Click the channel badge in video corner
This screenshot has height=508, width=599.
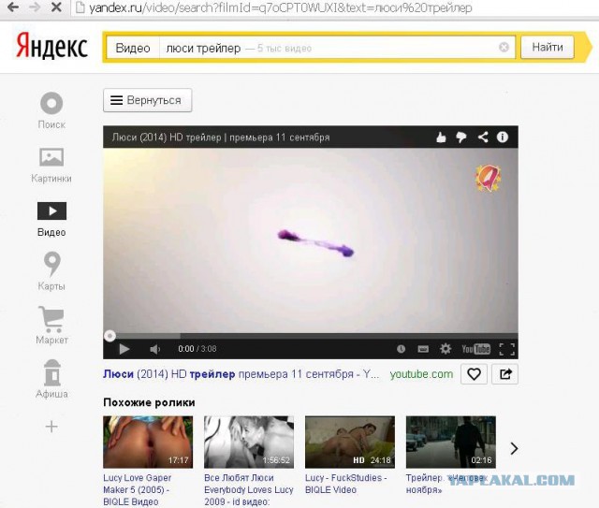pyautogui.click(x=488, y=178)
